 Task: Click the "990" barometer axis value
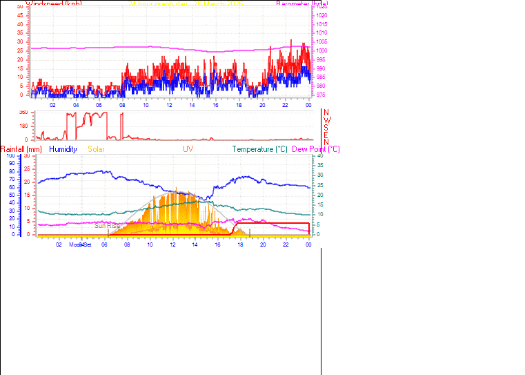click(x=320, y=68)
